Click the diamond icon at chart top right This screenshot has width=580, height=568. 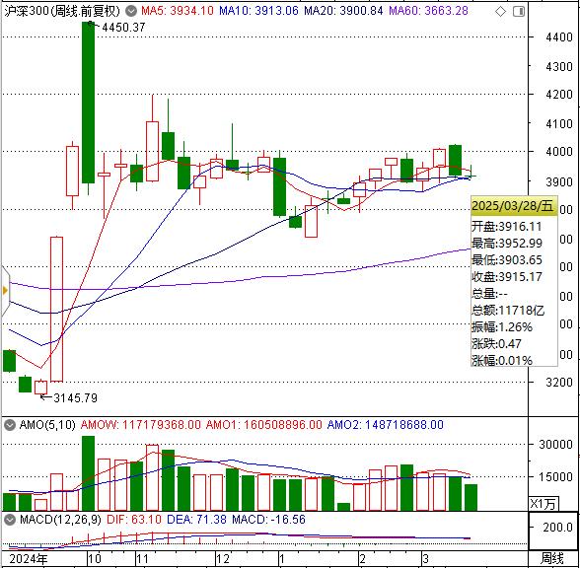click(x=500, y=12)
